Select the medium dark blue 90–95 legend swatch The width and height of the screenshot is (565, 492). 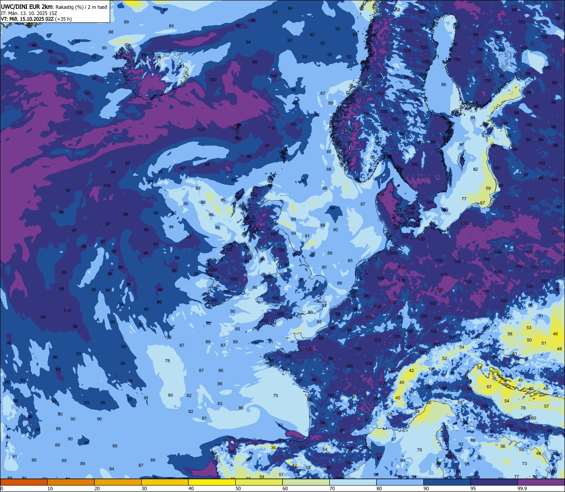pyautogui.click(x=447, y=482)
